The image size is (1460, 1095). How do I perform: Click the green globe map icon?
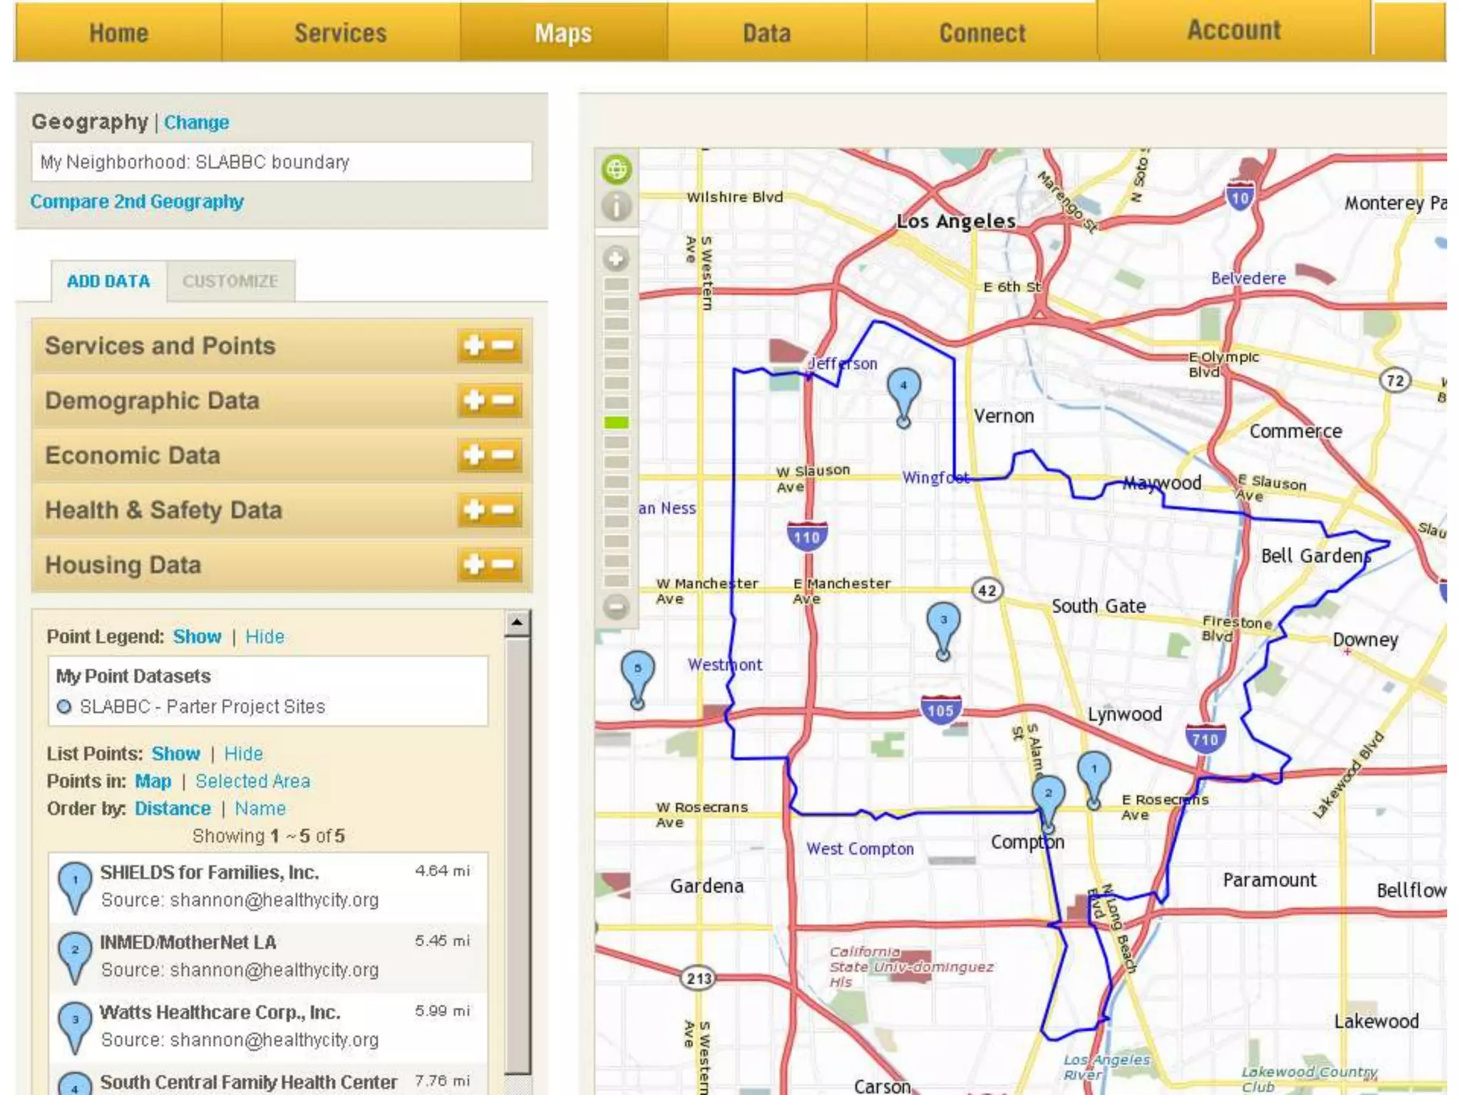tap(617, 170)
